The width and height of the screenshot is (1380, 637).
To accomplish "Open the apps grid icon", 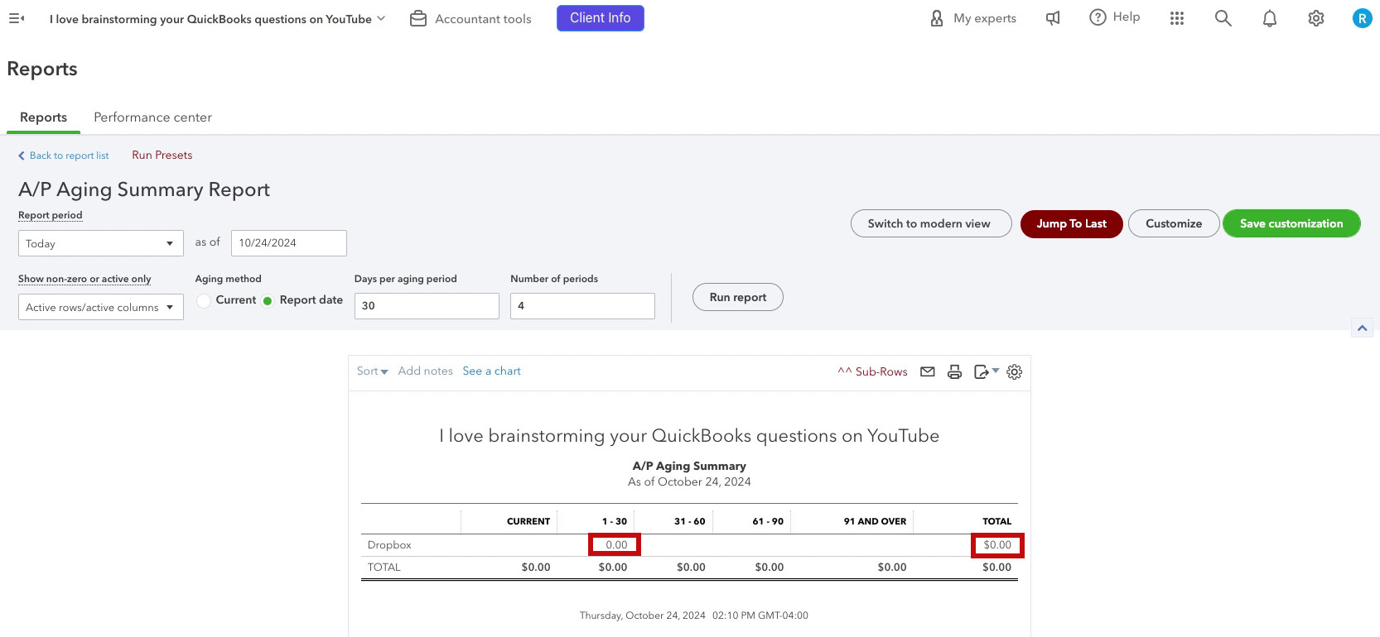I will [1177, 18].
